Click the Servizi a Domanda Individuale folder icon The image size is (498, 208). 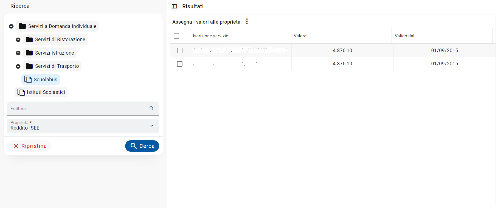(x=22, y=26)
